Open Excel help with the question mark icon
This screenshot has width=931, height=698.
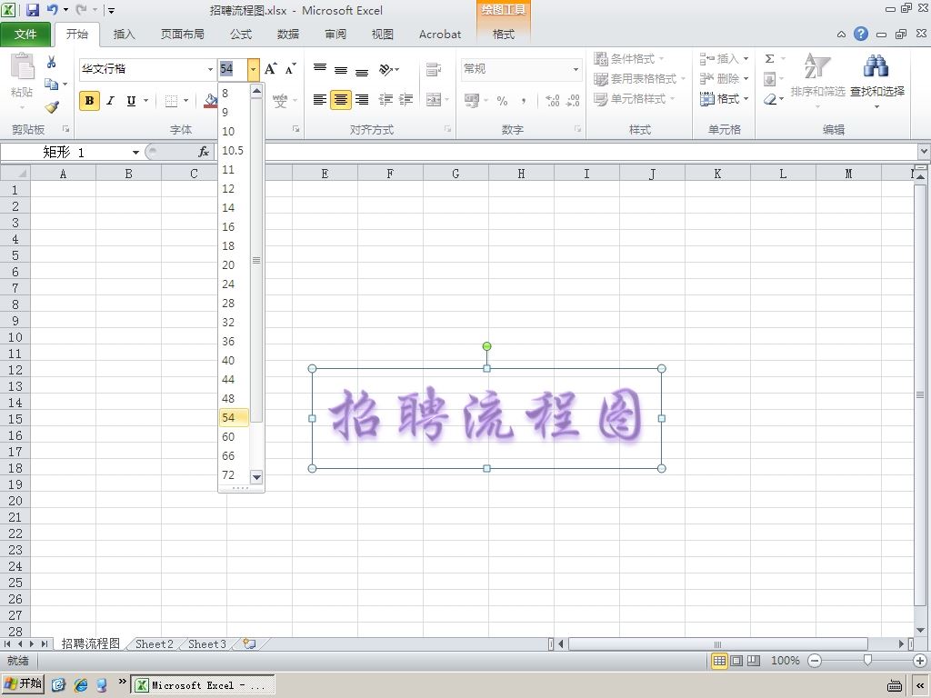861,34
